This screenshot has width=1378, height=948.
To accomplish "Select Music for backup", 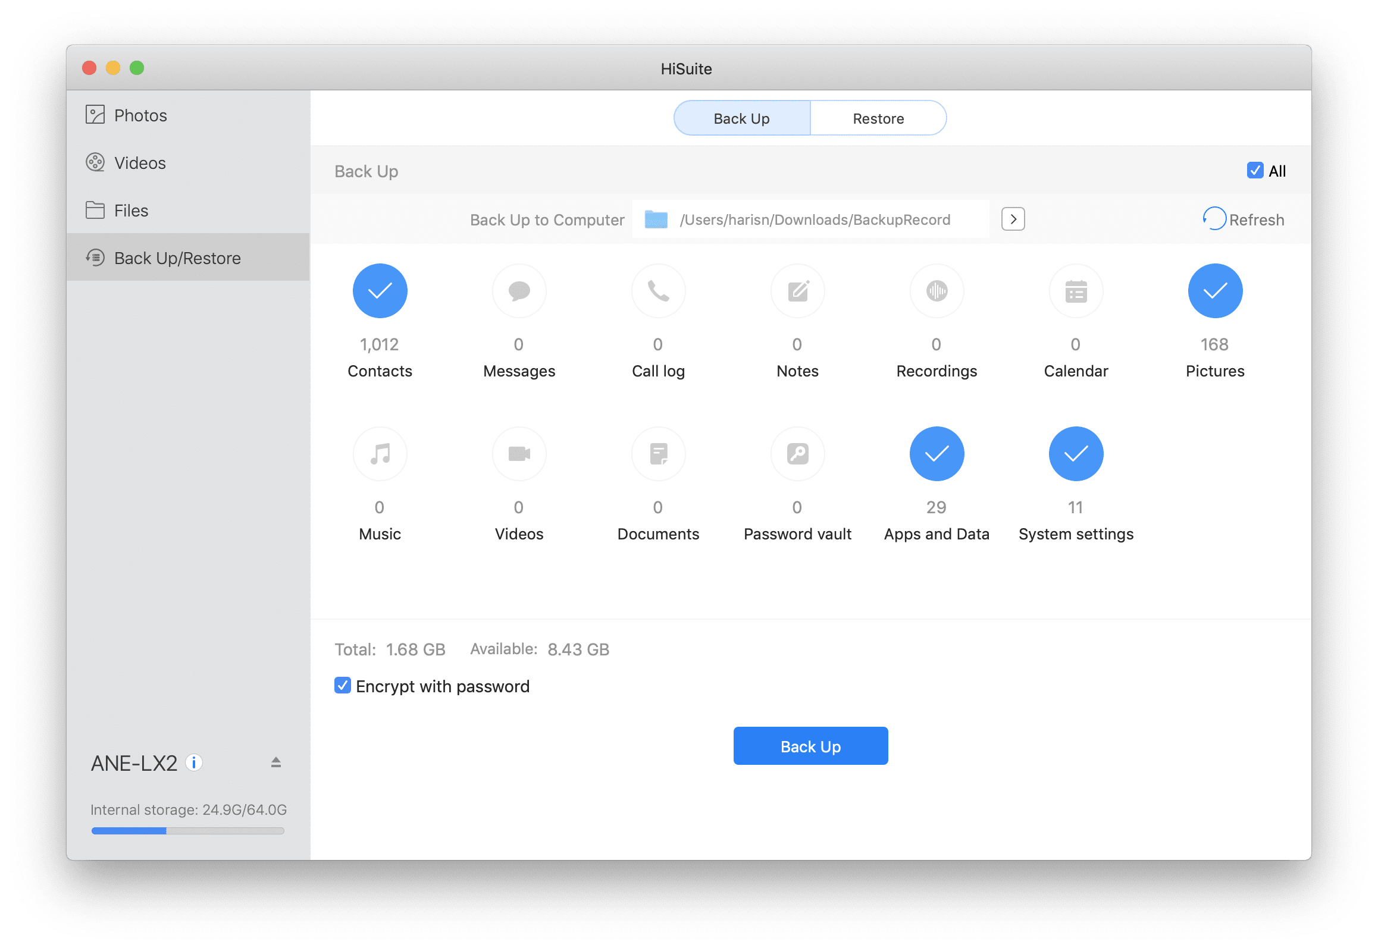I will coord(379,453).
